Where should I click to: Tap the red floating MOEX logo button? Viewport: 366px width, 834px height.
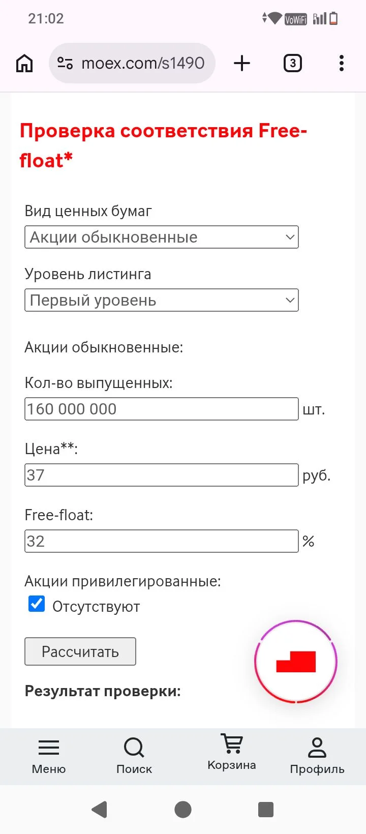tap(296, 662)
